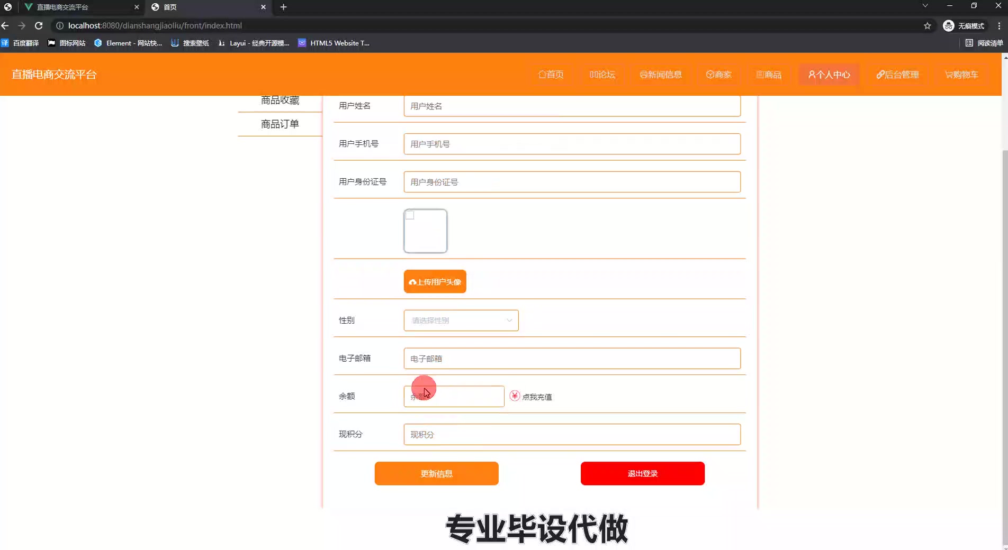Click the address bar URL

point(155,25)
